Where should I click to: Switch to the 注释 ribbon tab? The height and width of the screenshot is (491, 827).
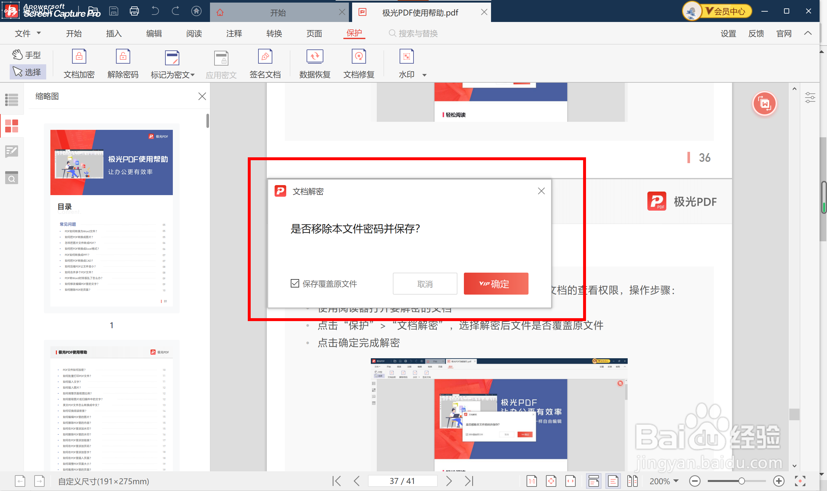[x=234, y=33]
